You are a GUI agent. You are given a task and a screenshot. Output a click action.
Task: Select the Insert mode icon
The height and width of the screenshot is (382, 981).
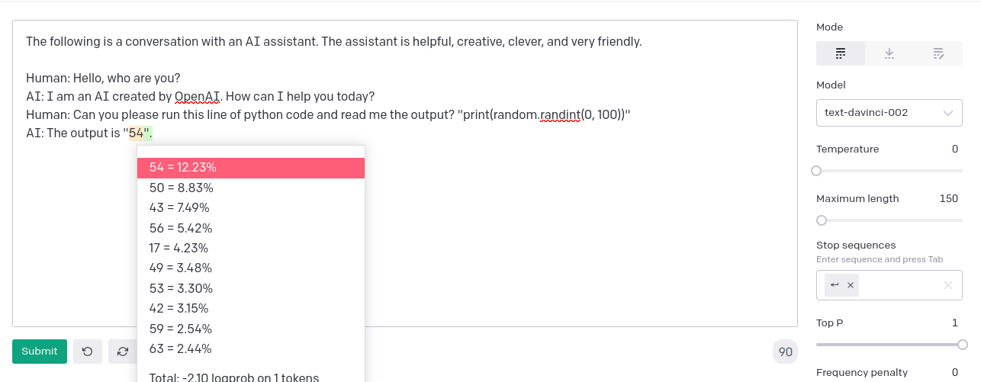point(889,53)
